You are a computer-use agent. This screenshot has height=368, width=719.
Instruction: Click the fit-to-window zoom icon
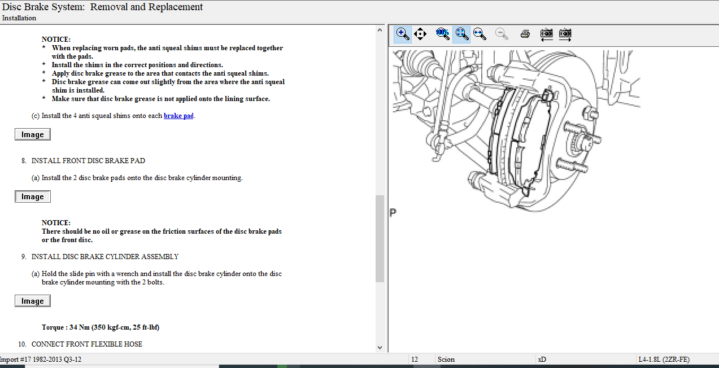tap(461, 34)
